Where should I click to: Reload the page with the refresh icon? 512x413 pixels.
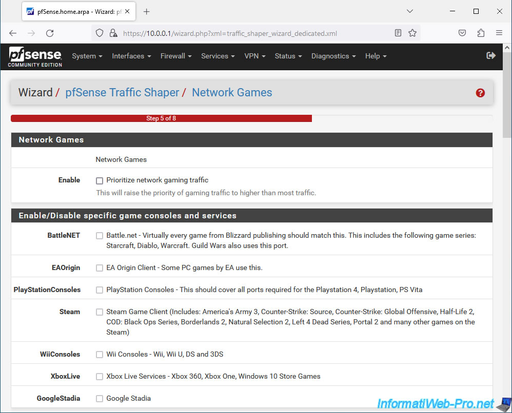[50, 33]
